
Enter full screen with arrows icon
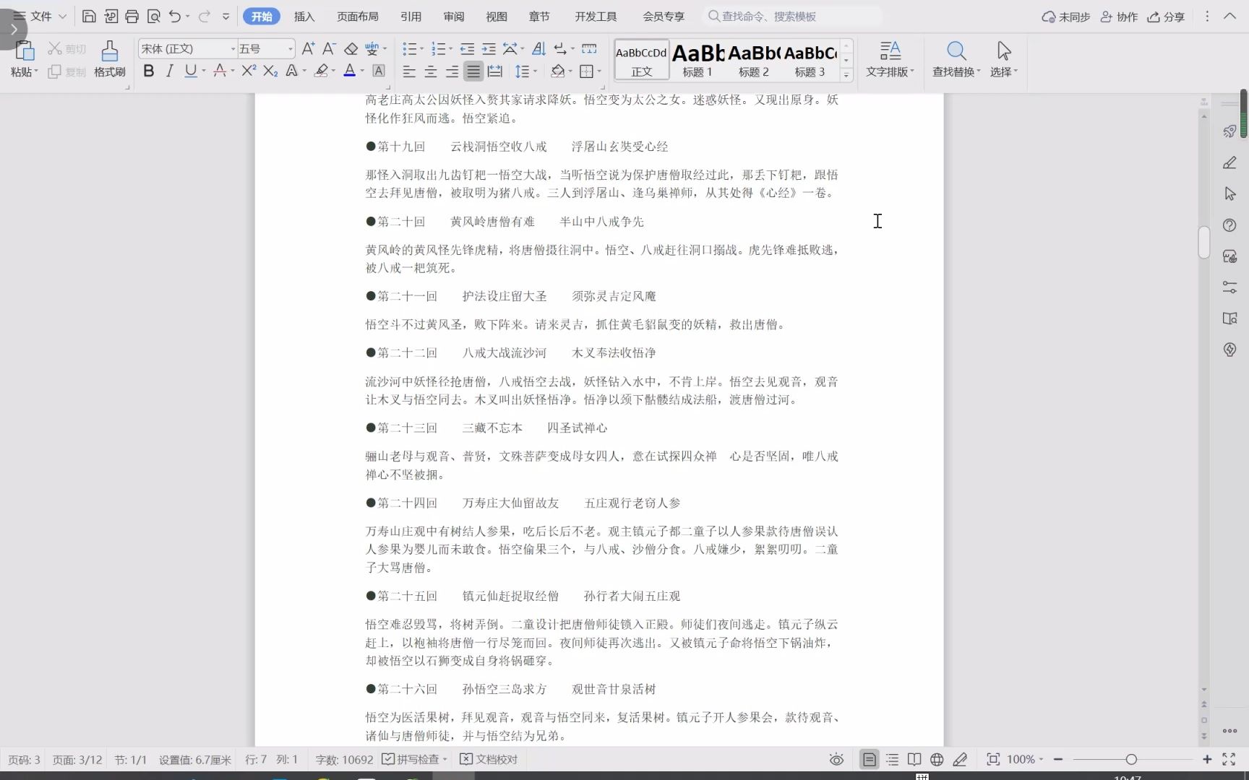[x=1229, y=759]
